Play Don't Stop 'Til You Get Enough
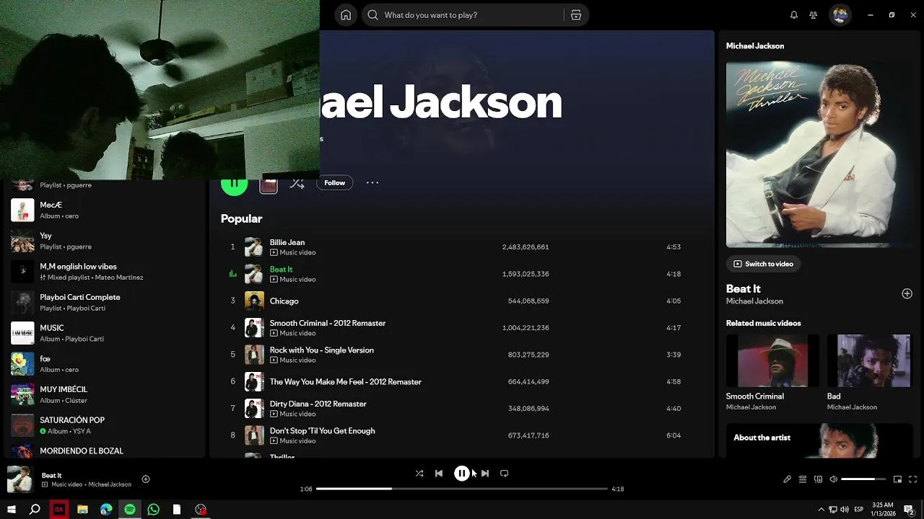The image size is (924, 519). click(462, 435)
